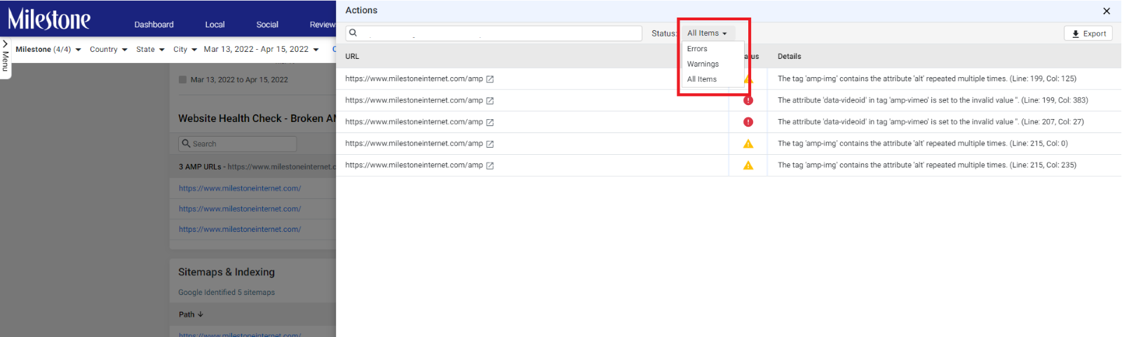Open the Local tab

pyautogui.click(x=215, y=25)
